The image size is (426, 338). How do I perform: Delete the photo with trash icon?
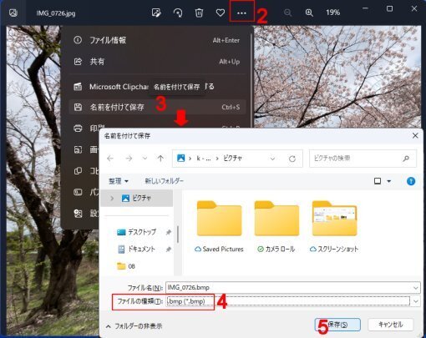pos(199,13)
